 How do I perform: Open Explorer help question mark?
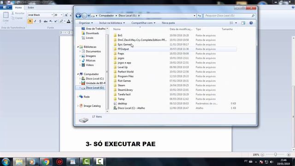coord(251,23)
